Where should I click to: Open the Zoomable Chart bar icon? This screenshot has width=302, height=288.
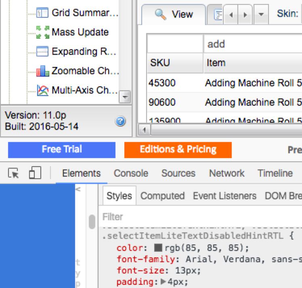point(42,71)
